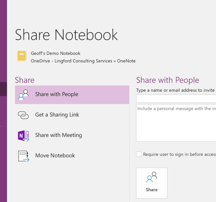Viewport: 216px width, 202px height.
Task: Click the OneNote Share with Meeting icon
Action: pyautogui.click(x=23, y=136)
